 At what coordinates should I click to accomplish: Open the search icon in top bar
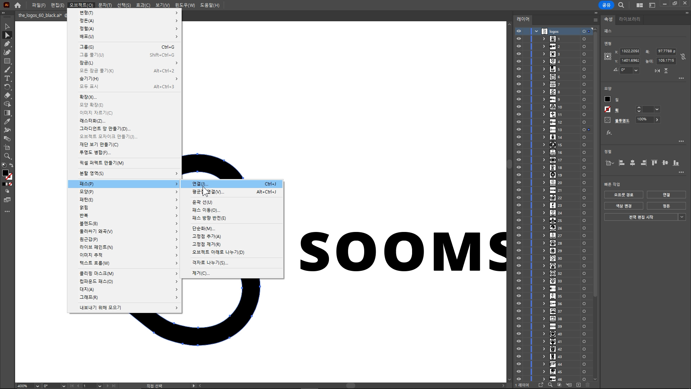[621, 5]
